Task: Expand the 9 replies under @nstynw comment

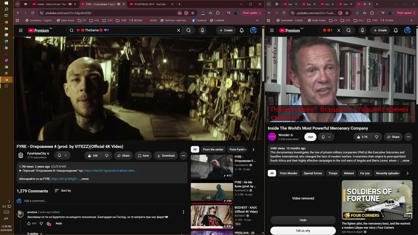Action: [x=35, y=233]
